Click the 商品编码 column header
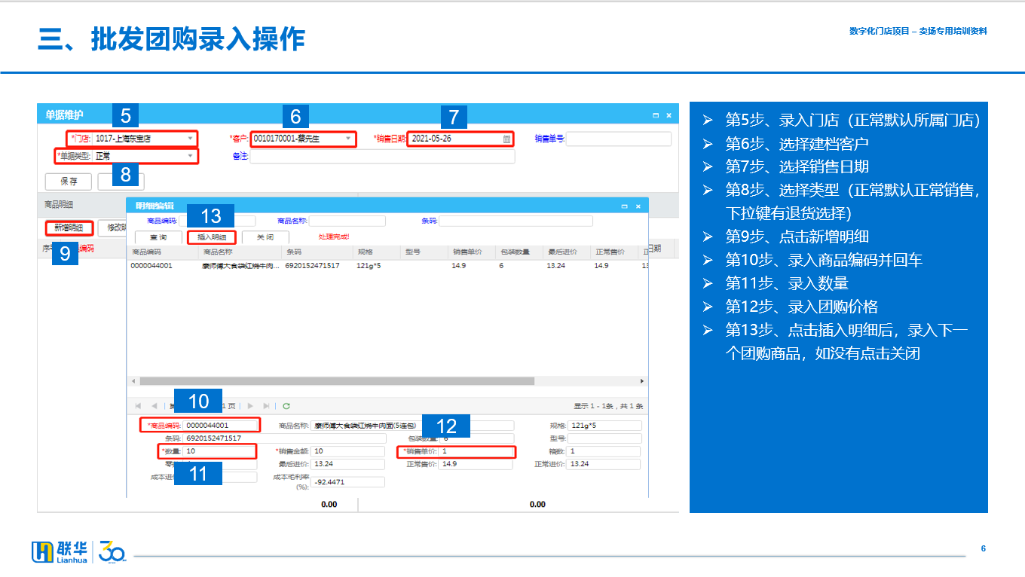This screenshot has height=577, width=1025. [x=164, y=252]
